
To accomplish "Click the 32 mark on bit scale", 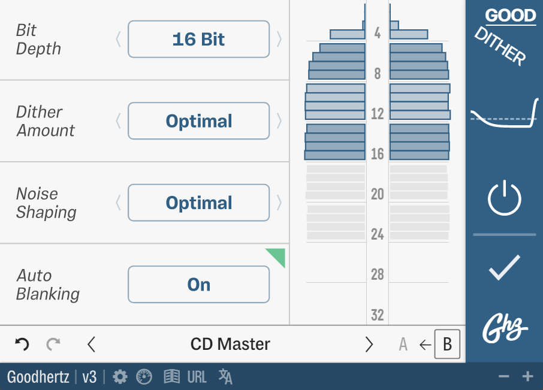I will point(378,315).
